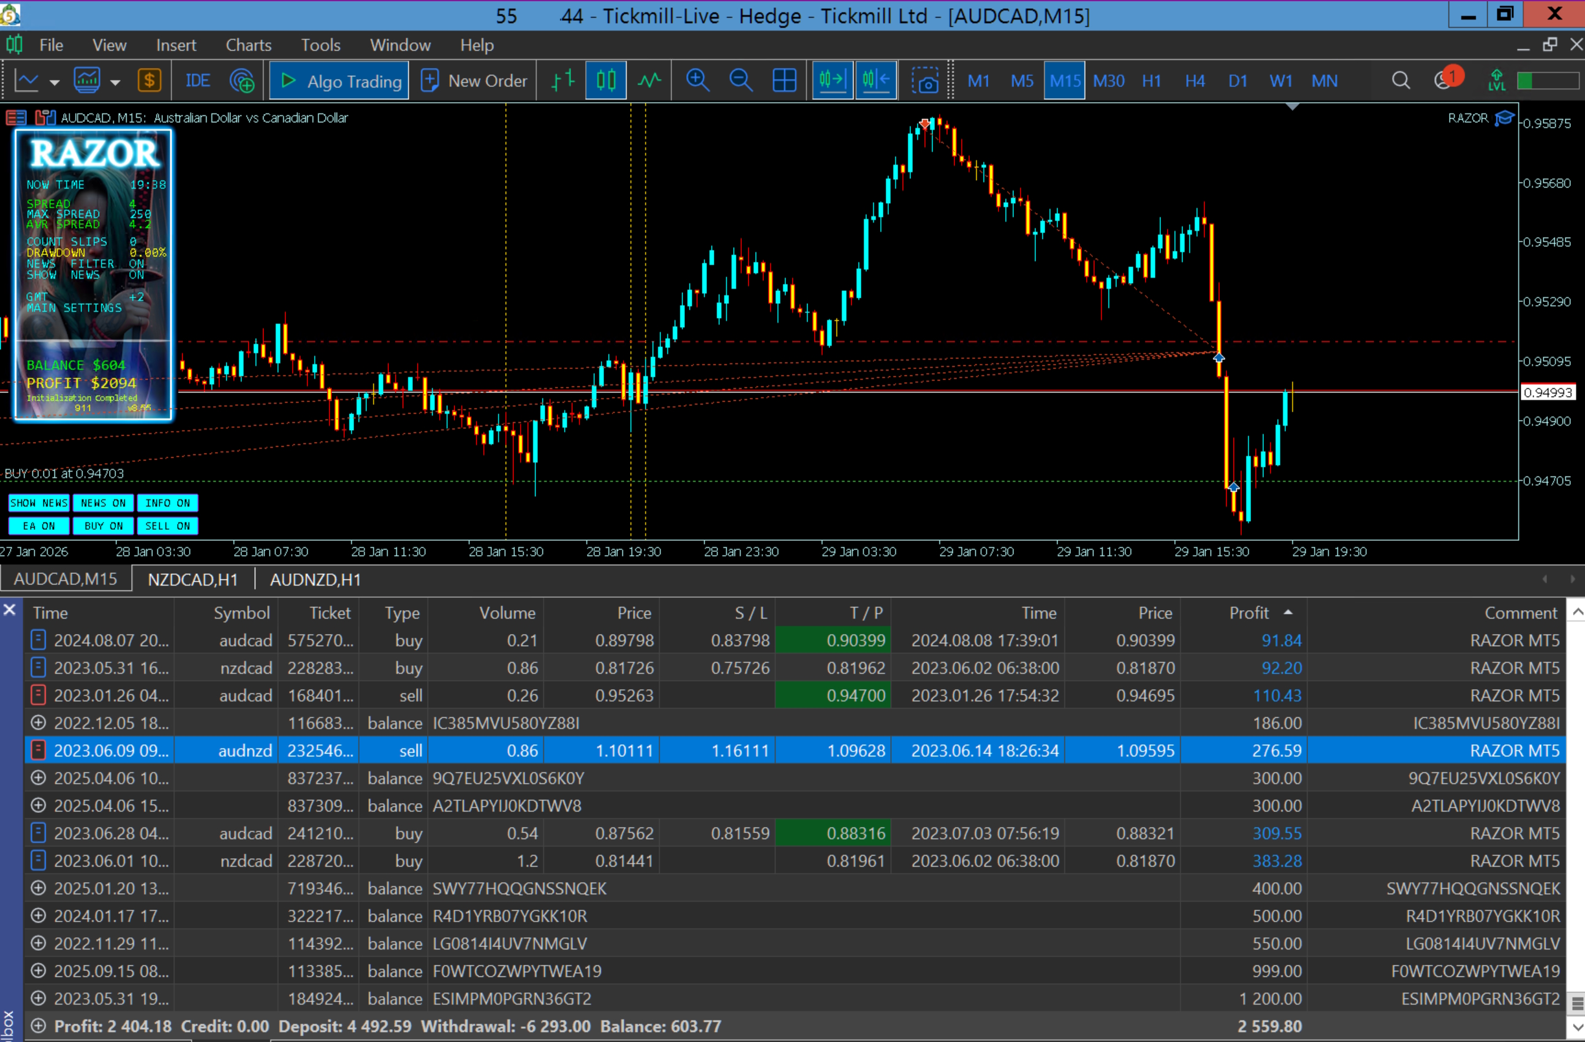Toggle the EA ON button
Image resolution: width=1585 pixels, height=1042 pixels.
coord(39,526)
